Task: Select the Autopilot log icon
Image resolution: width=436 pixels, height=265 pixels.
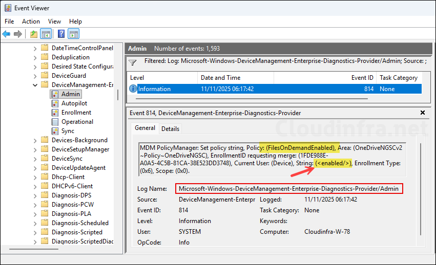Action: (55, 103)
